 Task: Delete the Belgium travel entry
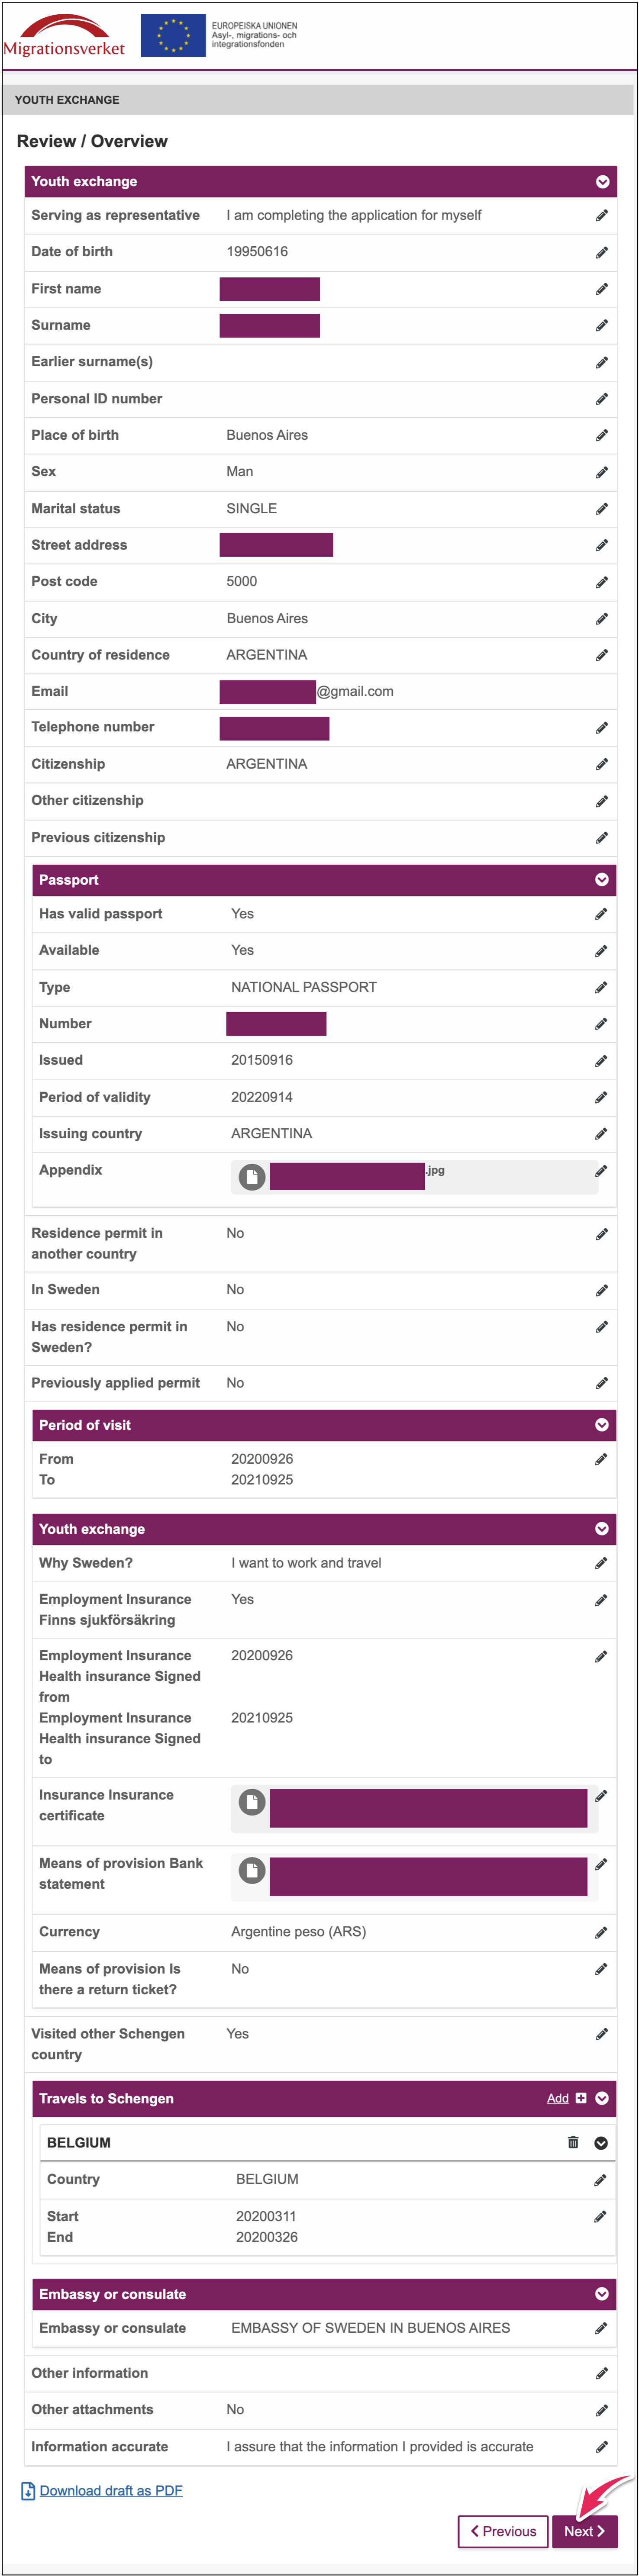coord(573,2142)
